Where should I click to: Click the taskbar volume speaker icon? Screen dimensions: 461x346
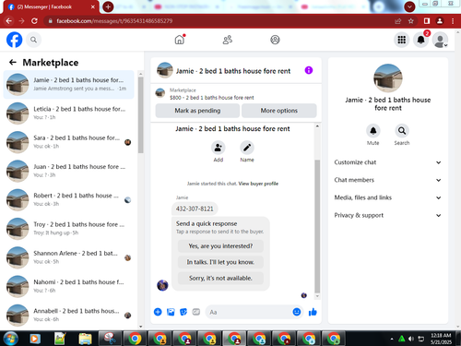pos(411,339)
